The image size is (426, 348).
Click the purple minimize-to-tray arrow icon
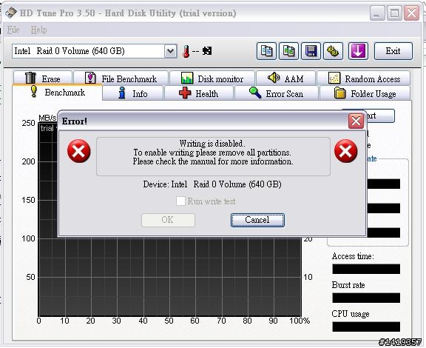[x=358, y=51]
